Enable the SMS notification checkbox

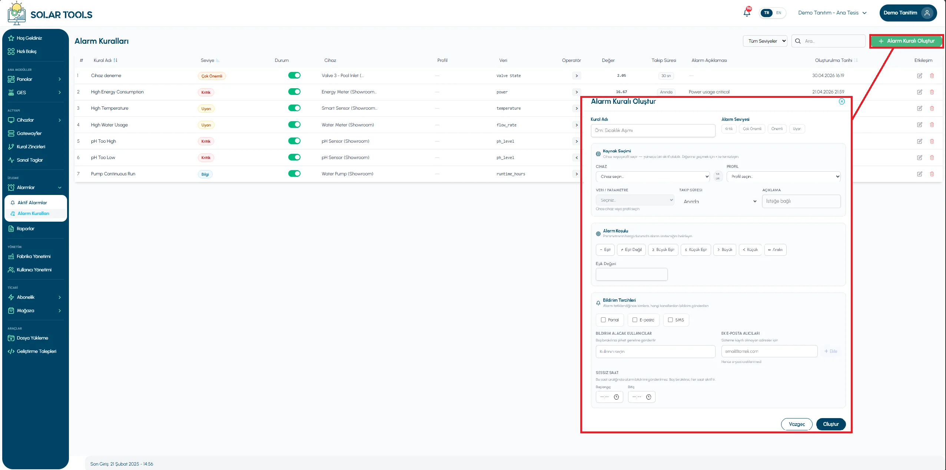(670, 320)
